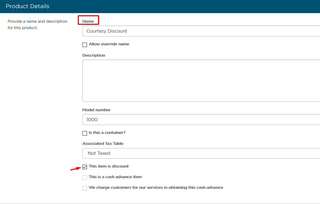This screenshot has height=204, width=320.
Task: Tick the This is a cash advance item checkbox
Action: tap(85, 177)
